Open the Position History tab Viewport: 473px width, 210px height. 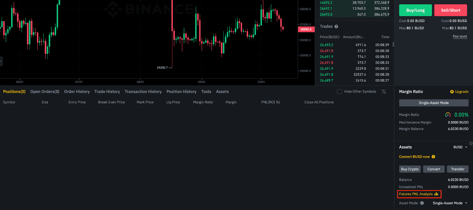pos(181,92)
